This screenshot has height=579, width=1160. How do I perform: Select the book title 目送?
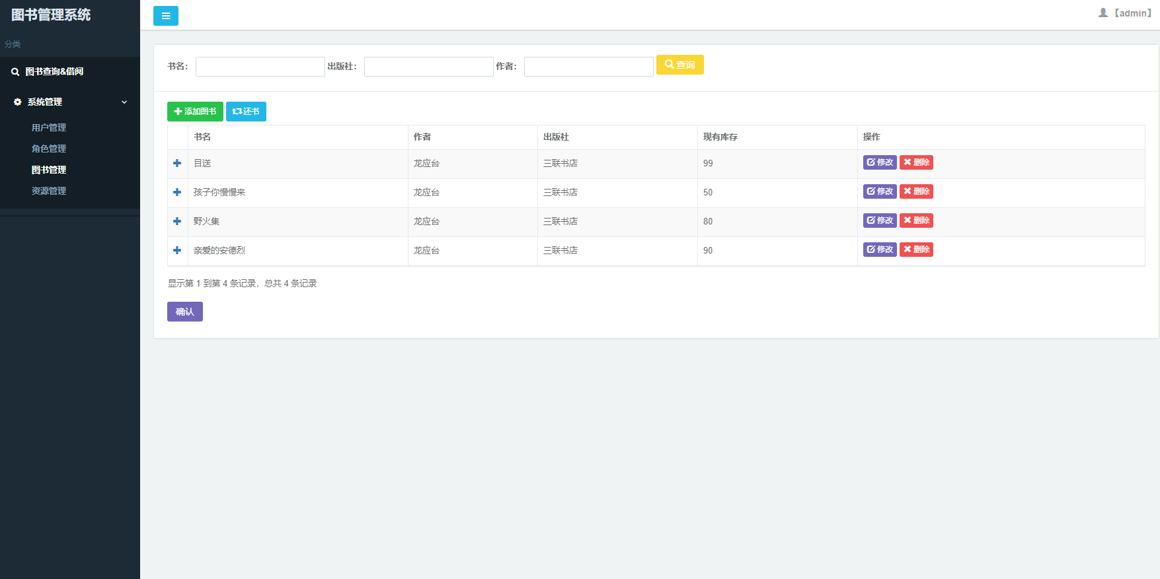pyautogui.click(x=202, y=163)
